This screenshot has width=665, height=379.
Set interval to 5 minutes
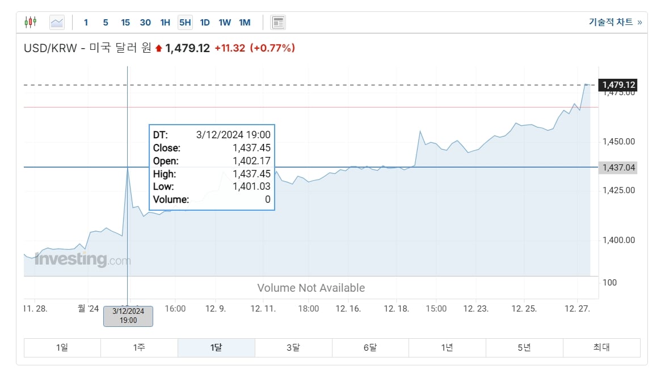[106, 23]
